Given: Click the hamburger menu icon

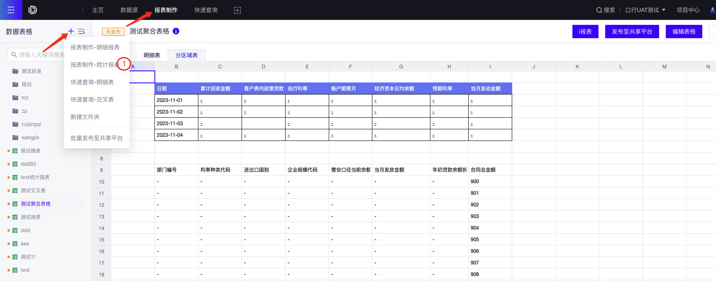Looking at the screenshot, I should pos(11,10).
